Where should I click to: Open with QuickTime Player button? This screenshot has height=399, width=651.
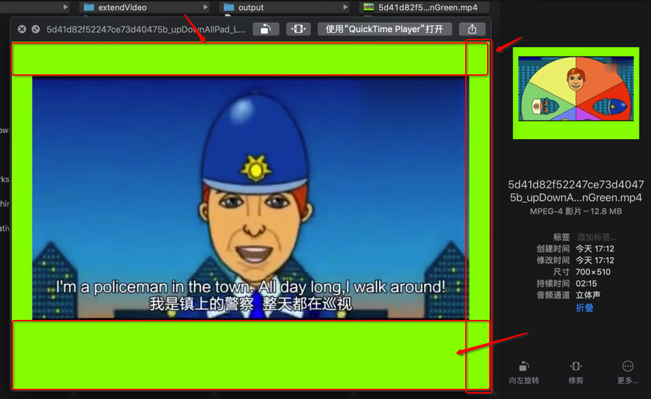pos(385,29)
